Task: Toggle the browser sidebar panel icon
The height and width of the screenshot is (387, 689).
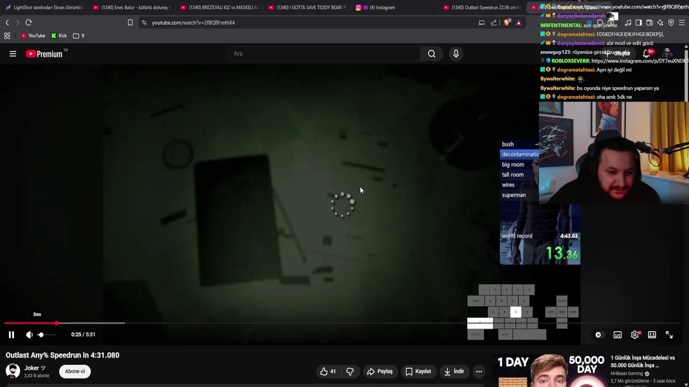Action: pyautogui.click(x=638, y=23)
